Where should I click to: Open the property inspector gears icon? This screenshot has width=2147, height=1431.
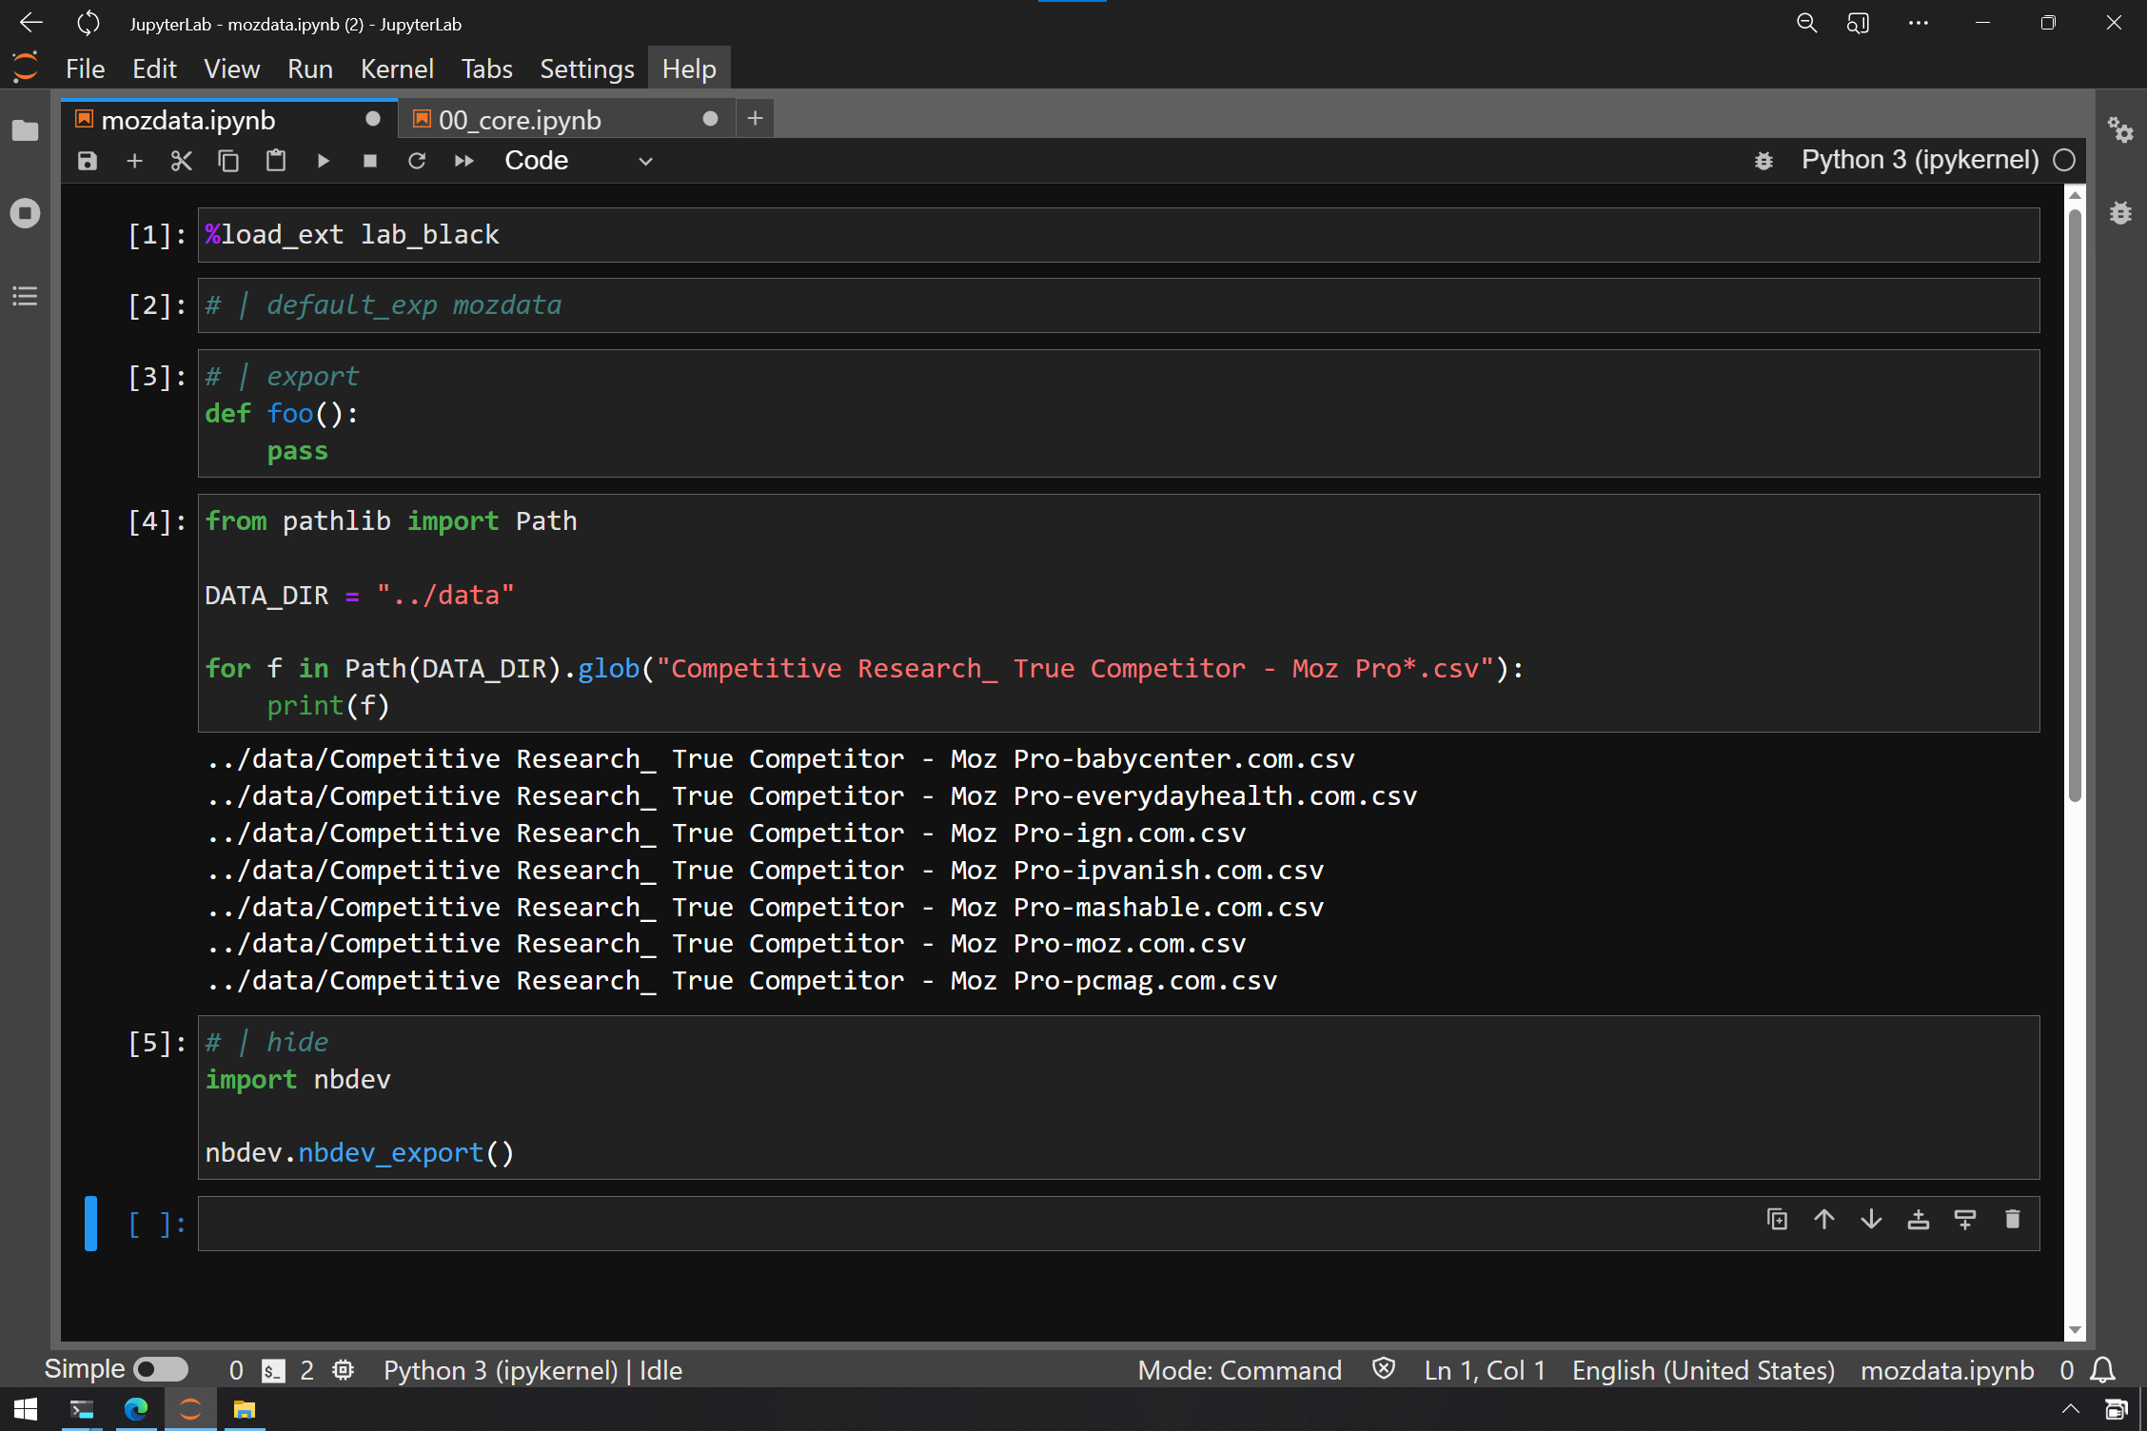[2120, 130]
